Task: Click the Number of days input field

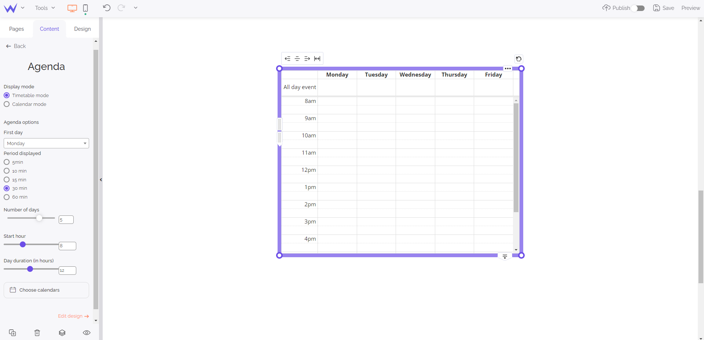Action: [66, 220]
